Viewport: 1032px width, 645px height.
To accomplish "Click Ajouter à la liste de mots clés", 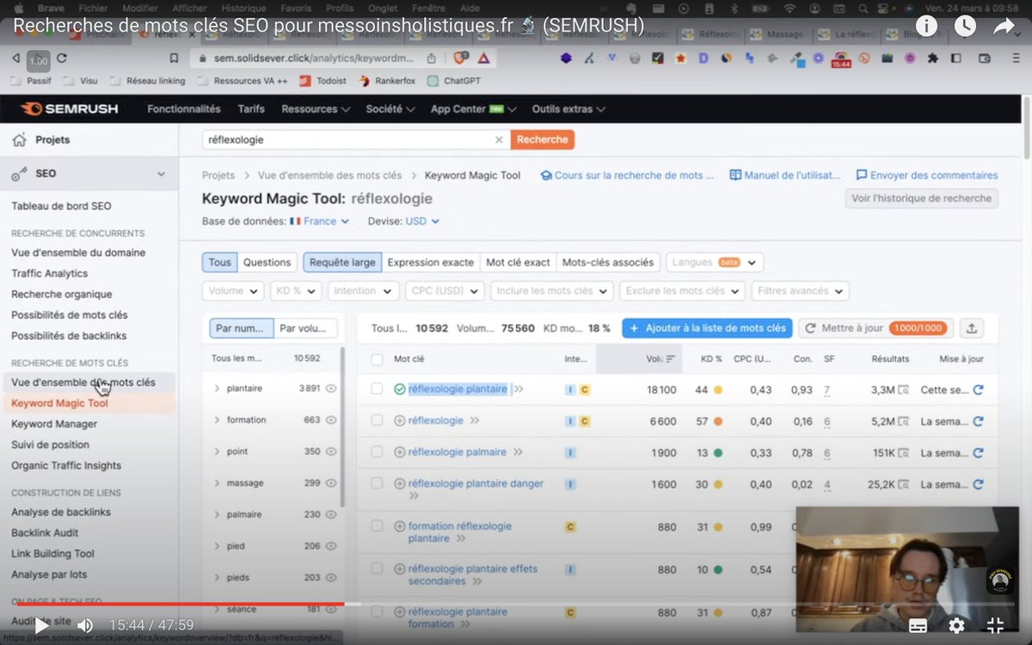I will click(x=707, y=328).
